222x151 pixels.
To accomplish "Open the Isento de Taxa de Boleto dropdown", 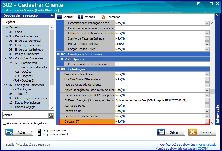I will [207, 116].
